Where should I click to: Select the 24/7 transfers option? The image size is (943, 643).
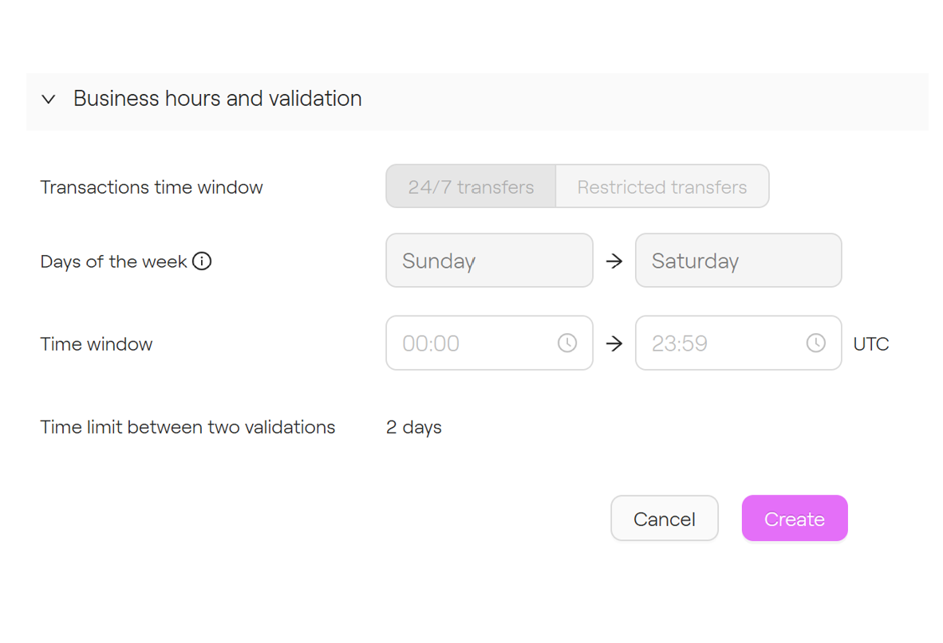coord(471,187)
